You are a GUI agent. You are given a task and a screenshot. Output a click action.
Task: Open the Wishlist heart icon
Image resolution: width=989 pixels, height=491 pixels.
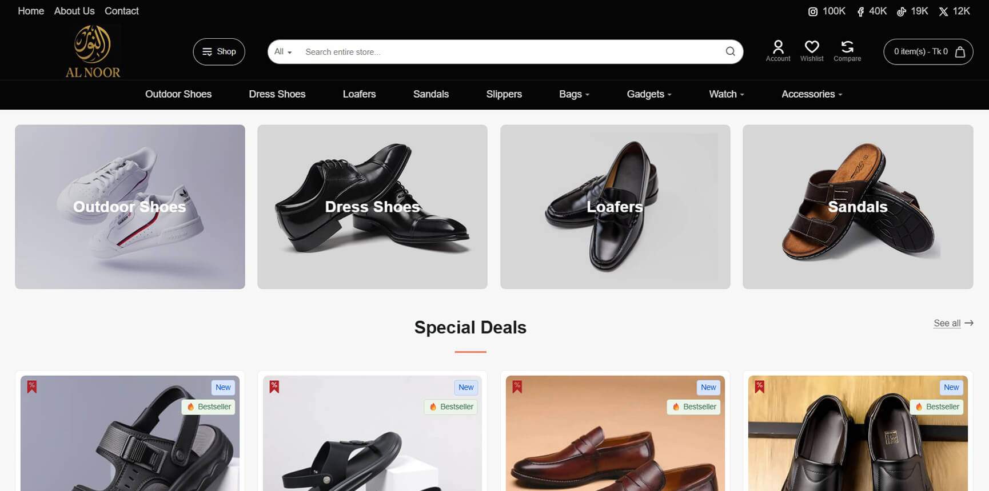click(812, 47)
